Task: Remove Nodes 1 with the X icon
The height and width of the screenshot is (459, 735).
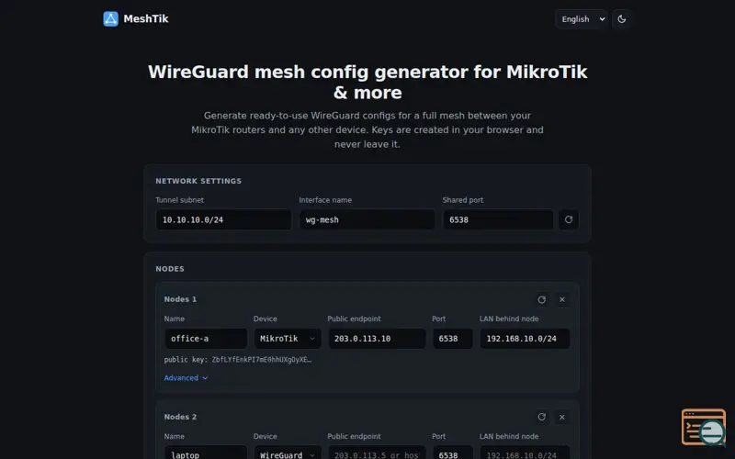Action: point(561,300)
